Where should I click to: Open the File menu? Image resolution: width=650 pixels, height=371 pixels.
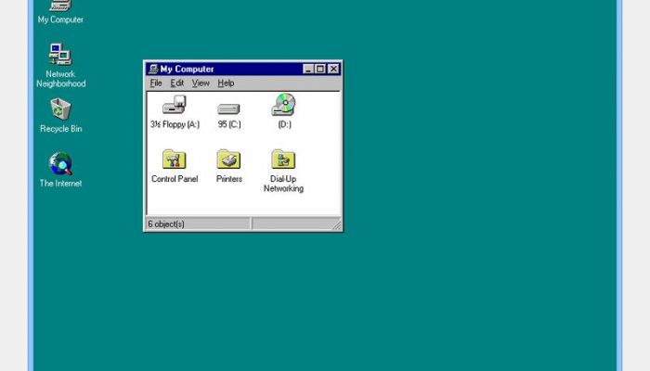click(156, 83)
